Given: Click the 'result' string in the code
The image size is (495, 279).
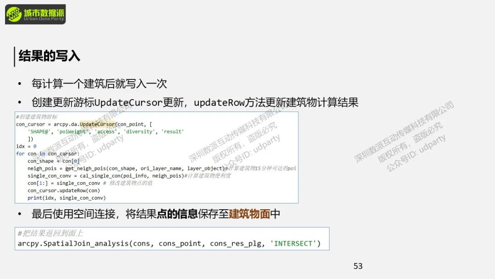Looking at the screenshot, I should tap(172, 132).
